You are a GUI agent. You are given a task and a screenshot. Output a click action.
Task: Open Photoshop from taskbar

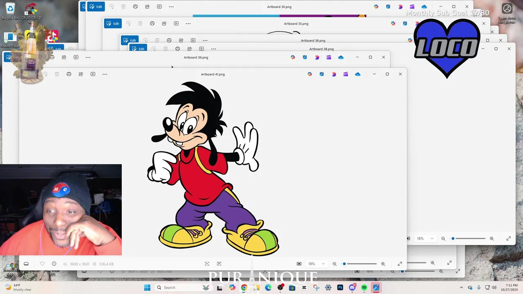[340, 287]
